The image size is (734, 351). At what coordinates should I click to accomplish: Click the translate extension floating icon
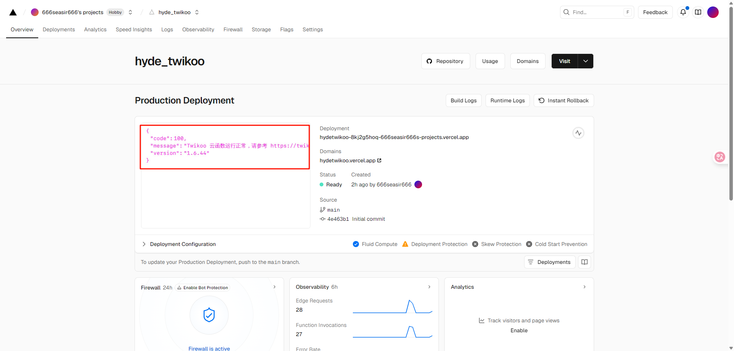pyautogui.click(x=720, y=157)
